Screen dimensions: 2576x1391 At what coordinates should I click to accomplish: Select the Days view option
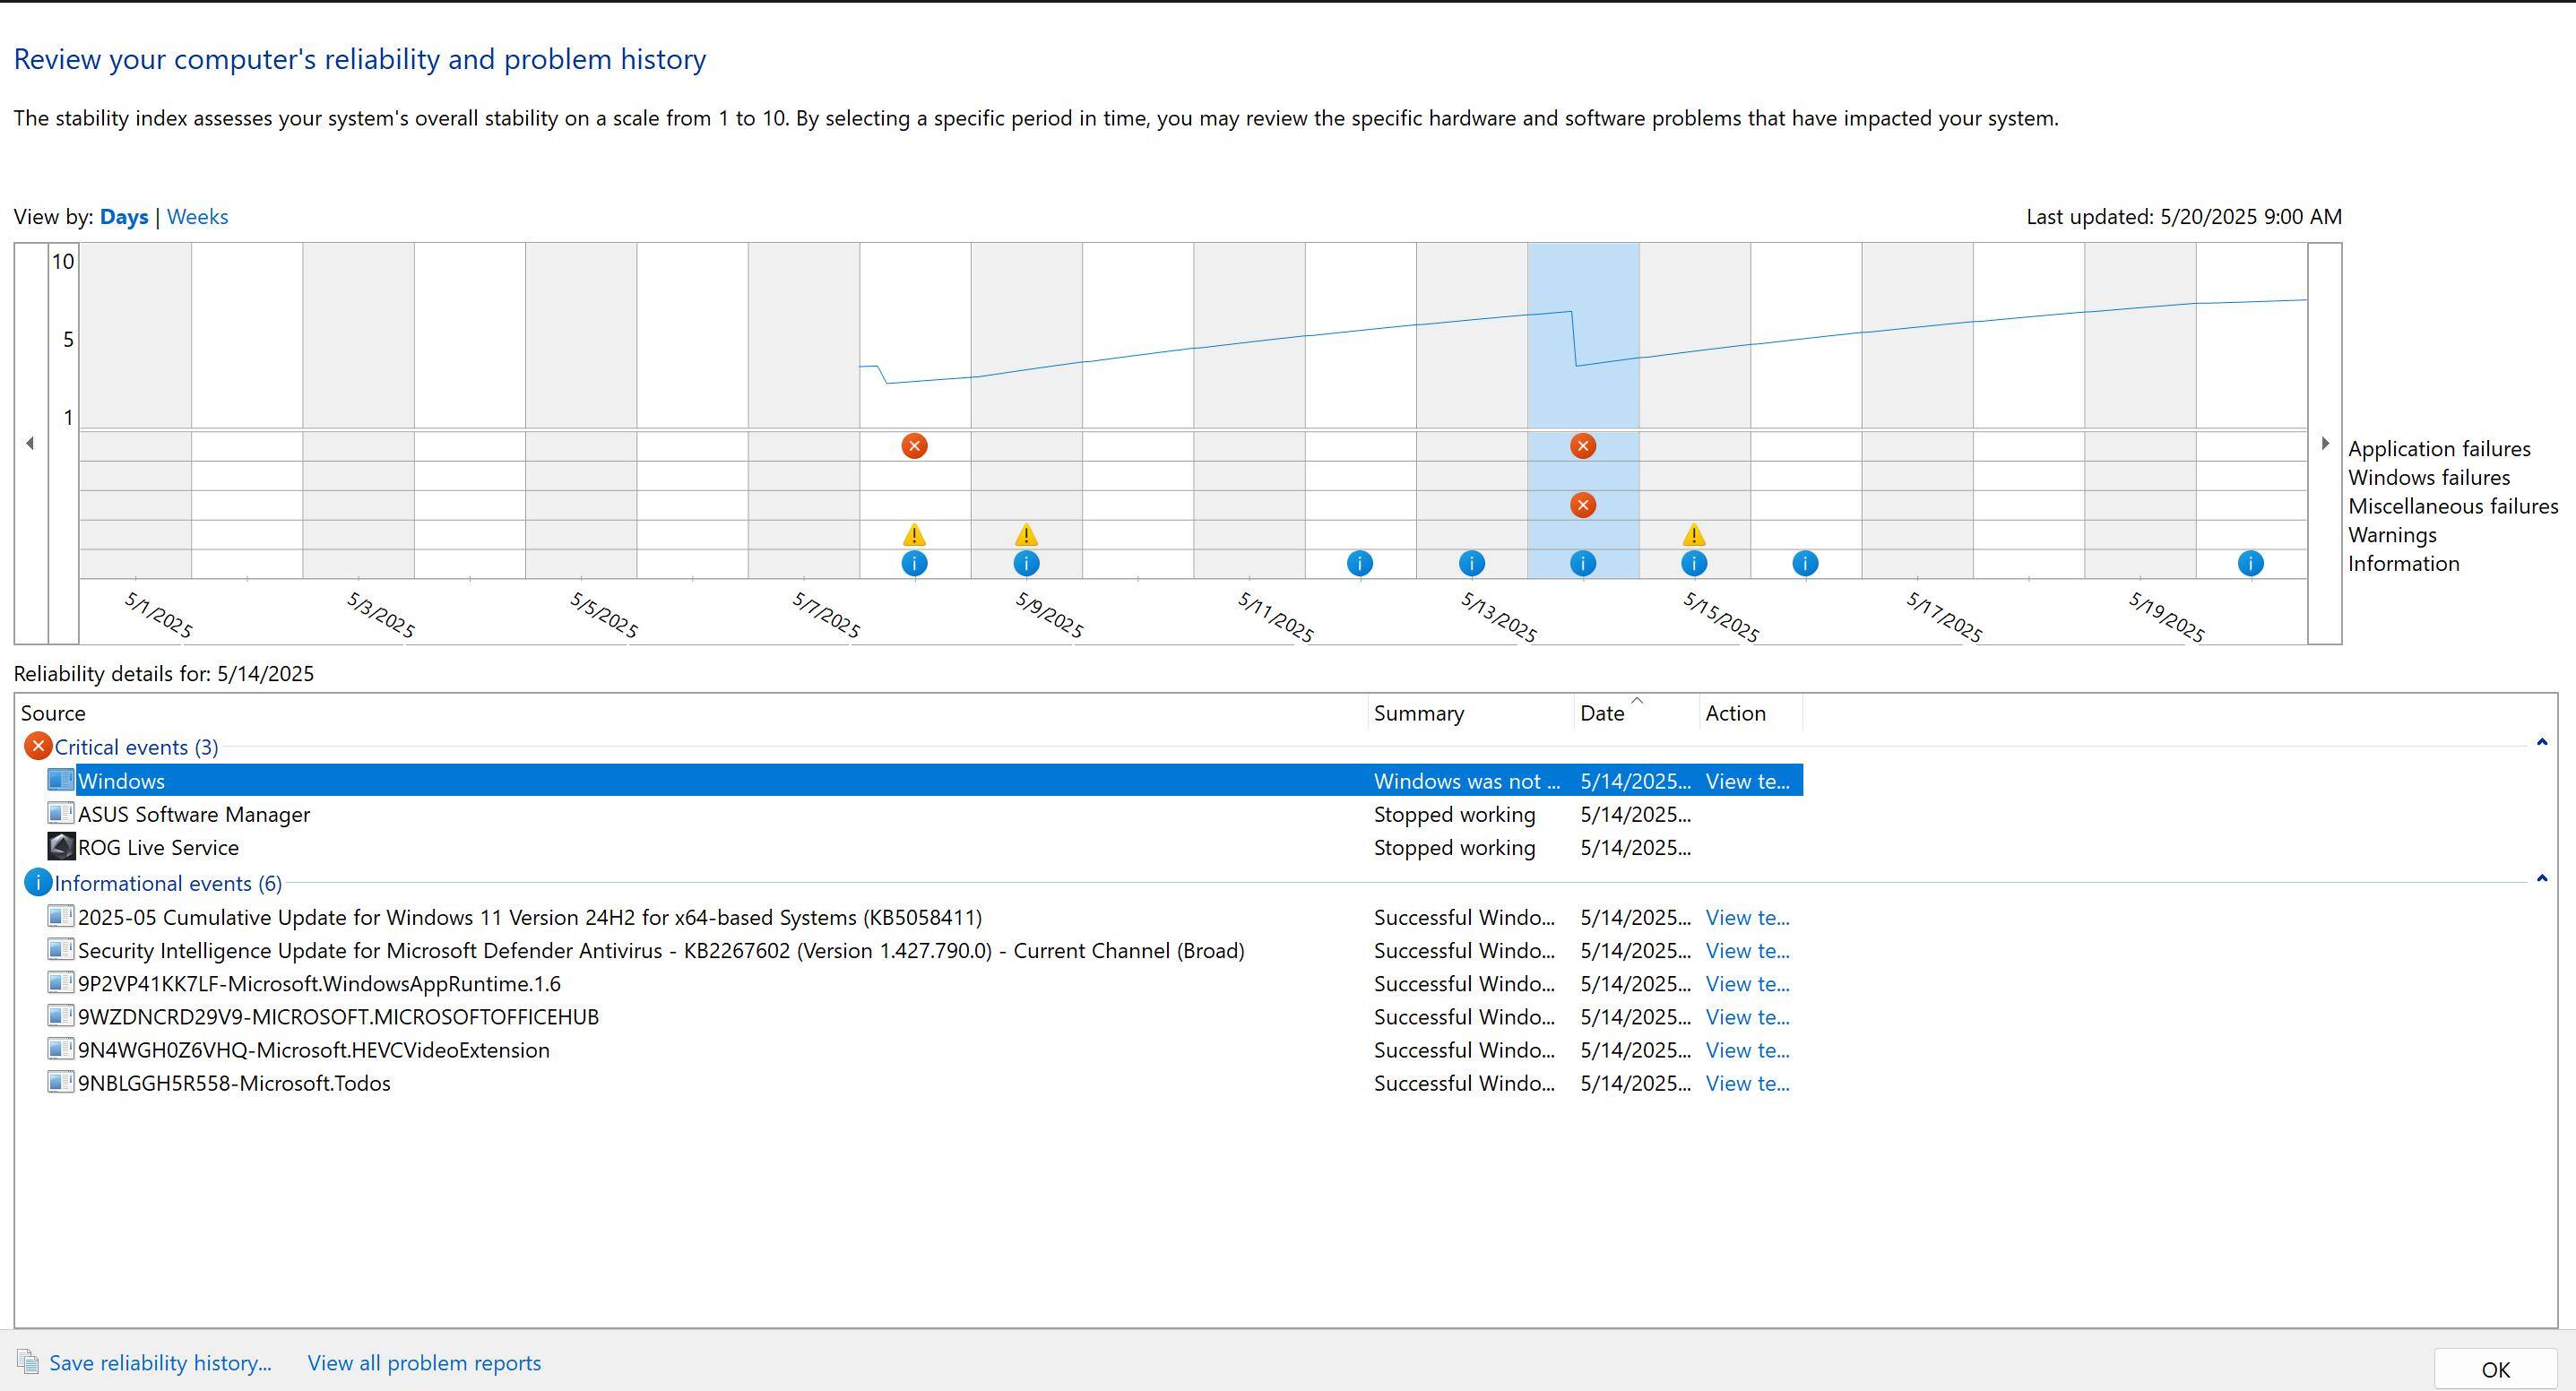124,217
